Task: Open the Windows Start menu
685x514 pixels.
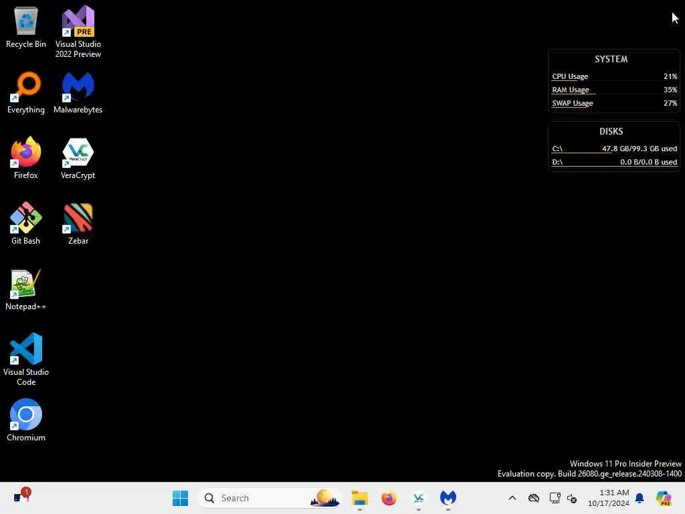Action: 180,498
